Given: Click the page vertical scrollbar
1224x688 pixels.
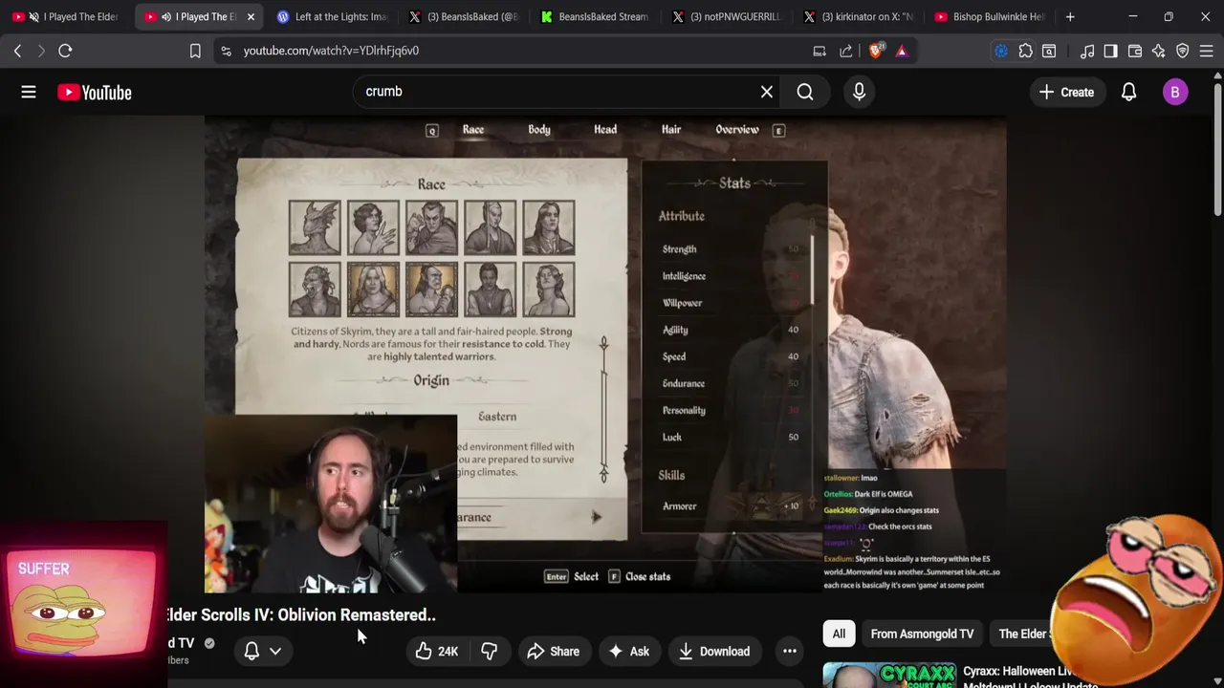Looking at the screenshot, I should pyautogui.click(x=1217, y=148).
